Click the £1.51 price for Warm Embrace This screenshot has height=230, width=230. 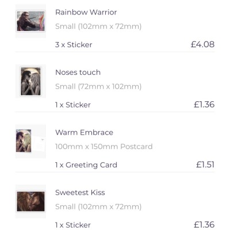pos(205,164)
